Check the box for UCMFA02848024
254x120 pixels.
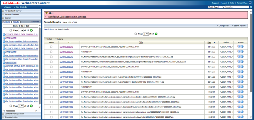pos(51,72)
